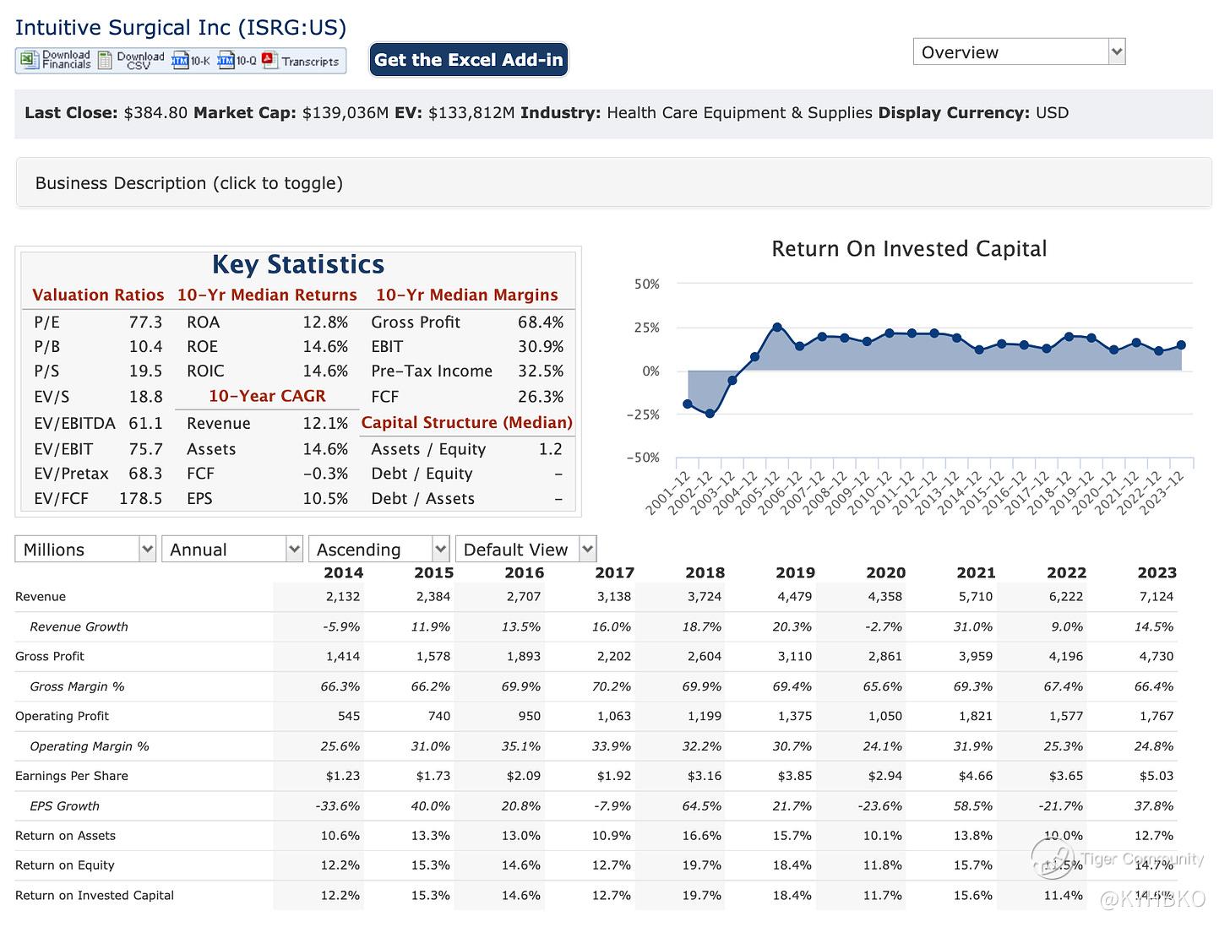Click the Transcripts PDF icon
Image resolution: width=1230 pixels, height=927 pixels.
tap(270, 60)
